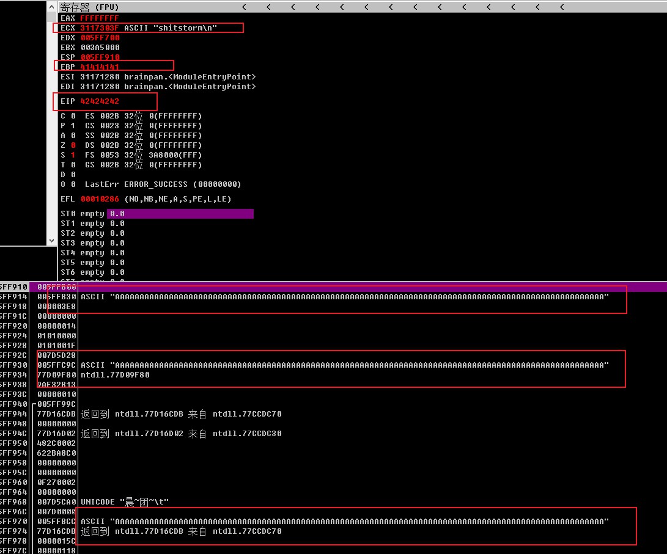
Task: Select the ST1 FPU register row
Action: coord(92,224)
